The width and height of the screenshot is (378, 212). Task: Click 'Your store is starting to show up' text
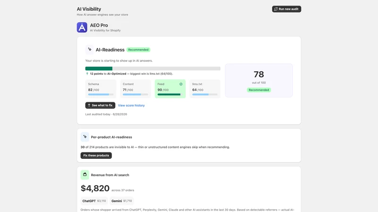point(119,61)
